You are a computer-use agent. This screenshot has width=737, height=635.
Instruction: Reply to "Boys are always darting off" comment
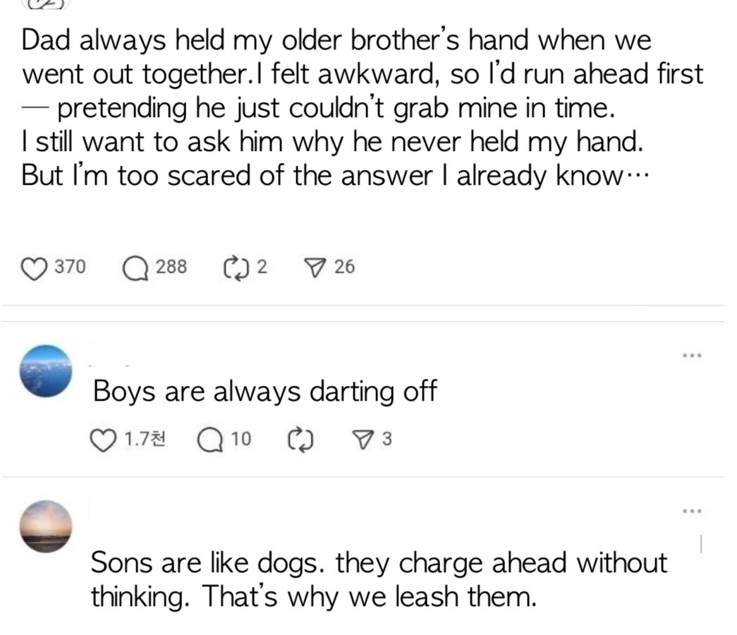[209, 440]
